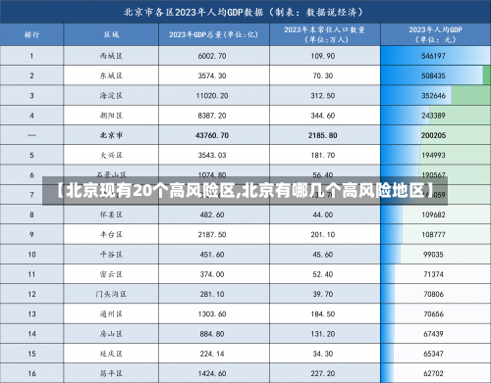Click GDP total value '8387.20'
Screen dimensions: 491x383
[x=212, y=116]
